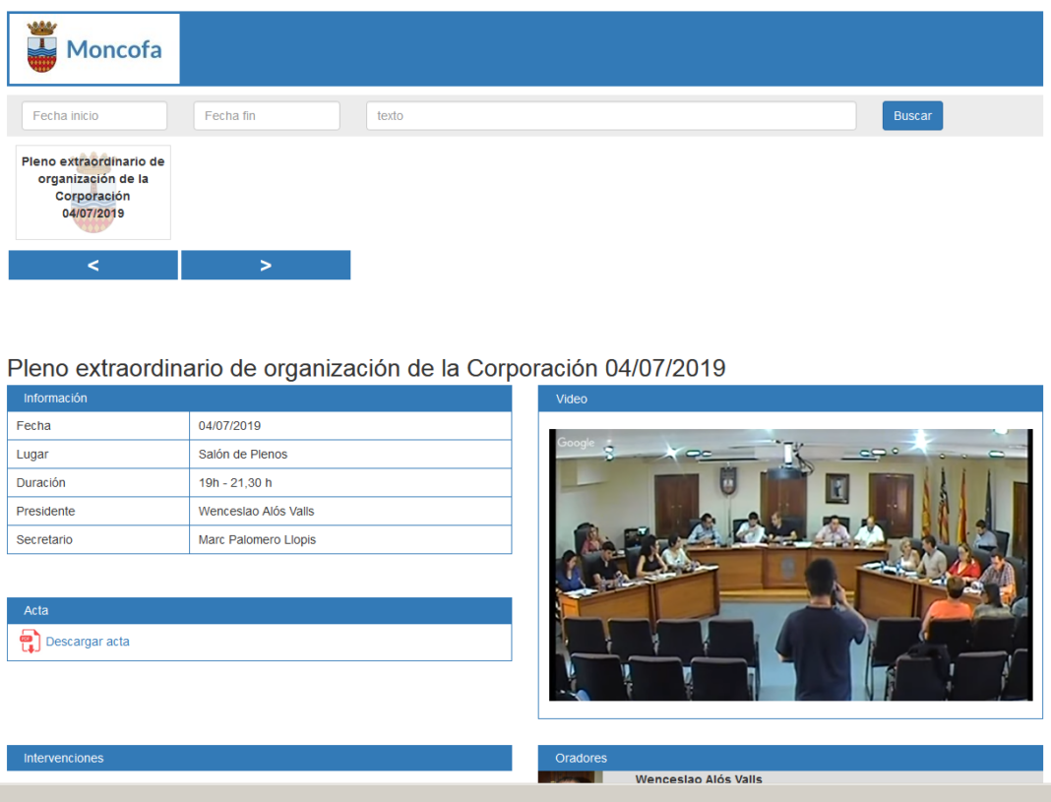Click the Información panel header
1051x802 pixels.
[259, 399]
